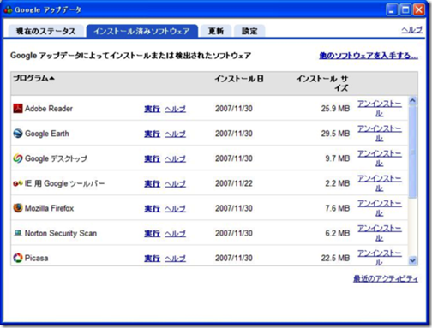The image size is (432, 328).
Task: Click the Google アップデータ title bar icon
Action: pyautogui.click(x=8, y=9)
